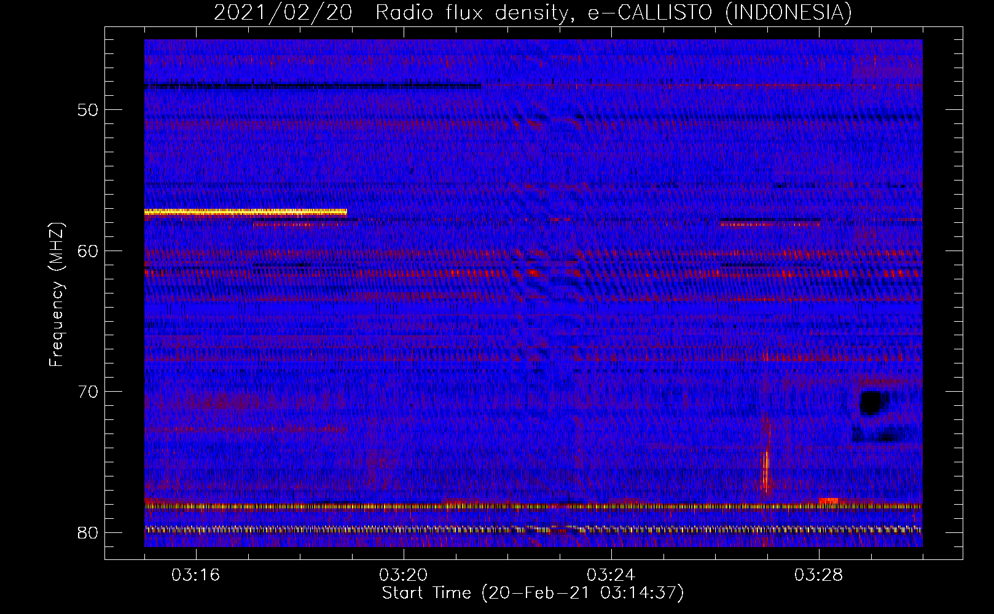Click the black square patch near 71 MHz
994x614 pixels.
coord(874,403)
